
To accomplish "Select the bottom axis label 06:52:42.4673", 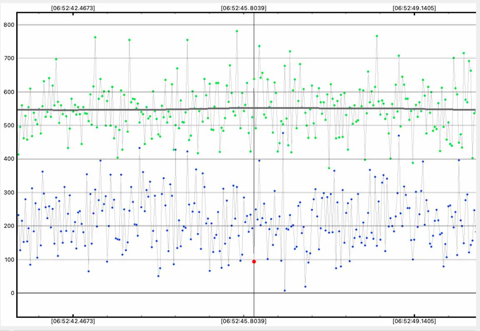I will pos(73,321).
